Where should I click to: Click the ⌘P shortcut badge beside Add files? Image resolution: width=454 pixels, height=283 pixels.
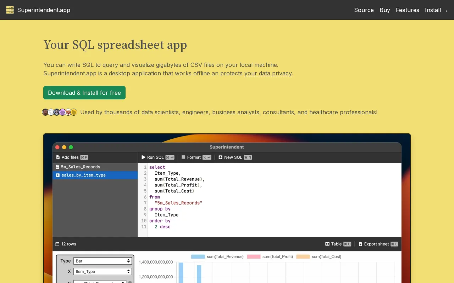[x=84, y=157]
